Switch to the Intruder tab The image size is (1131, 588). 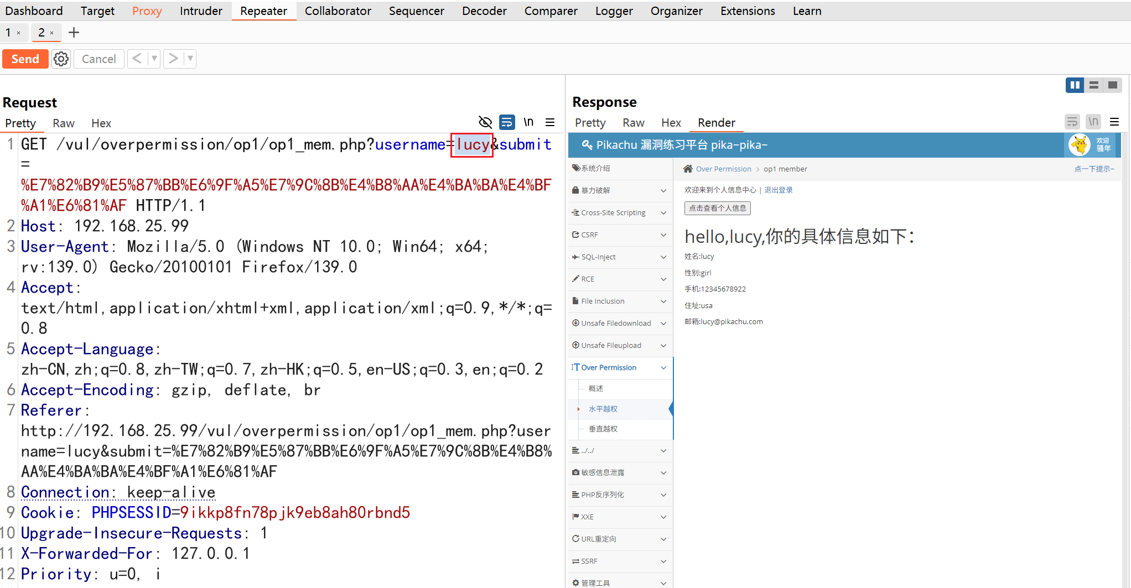(200, 11)
